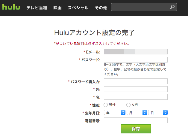This screenshot has height=140, width=188.
Task: Click the Eメール field
Action: 136,51
